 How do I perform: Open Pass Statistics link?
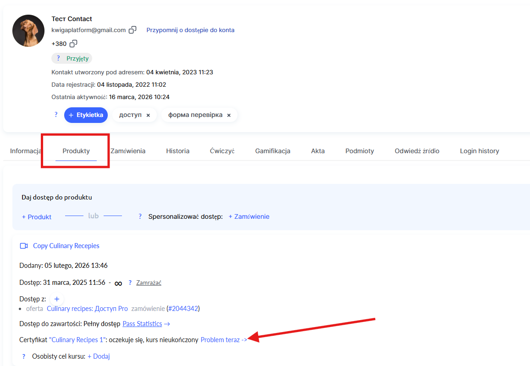click(143, 324)
